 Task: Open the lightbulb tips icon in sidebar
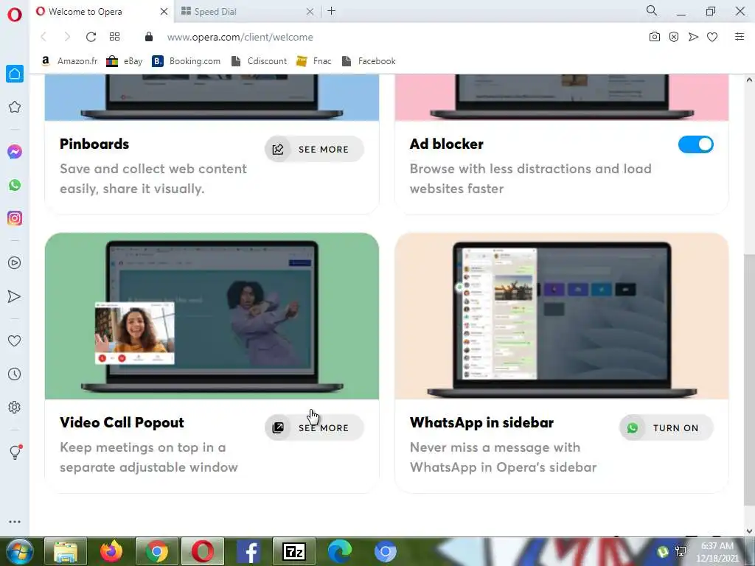(15, 452)
